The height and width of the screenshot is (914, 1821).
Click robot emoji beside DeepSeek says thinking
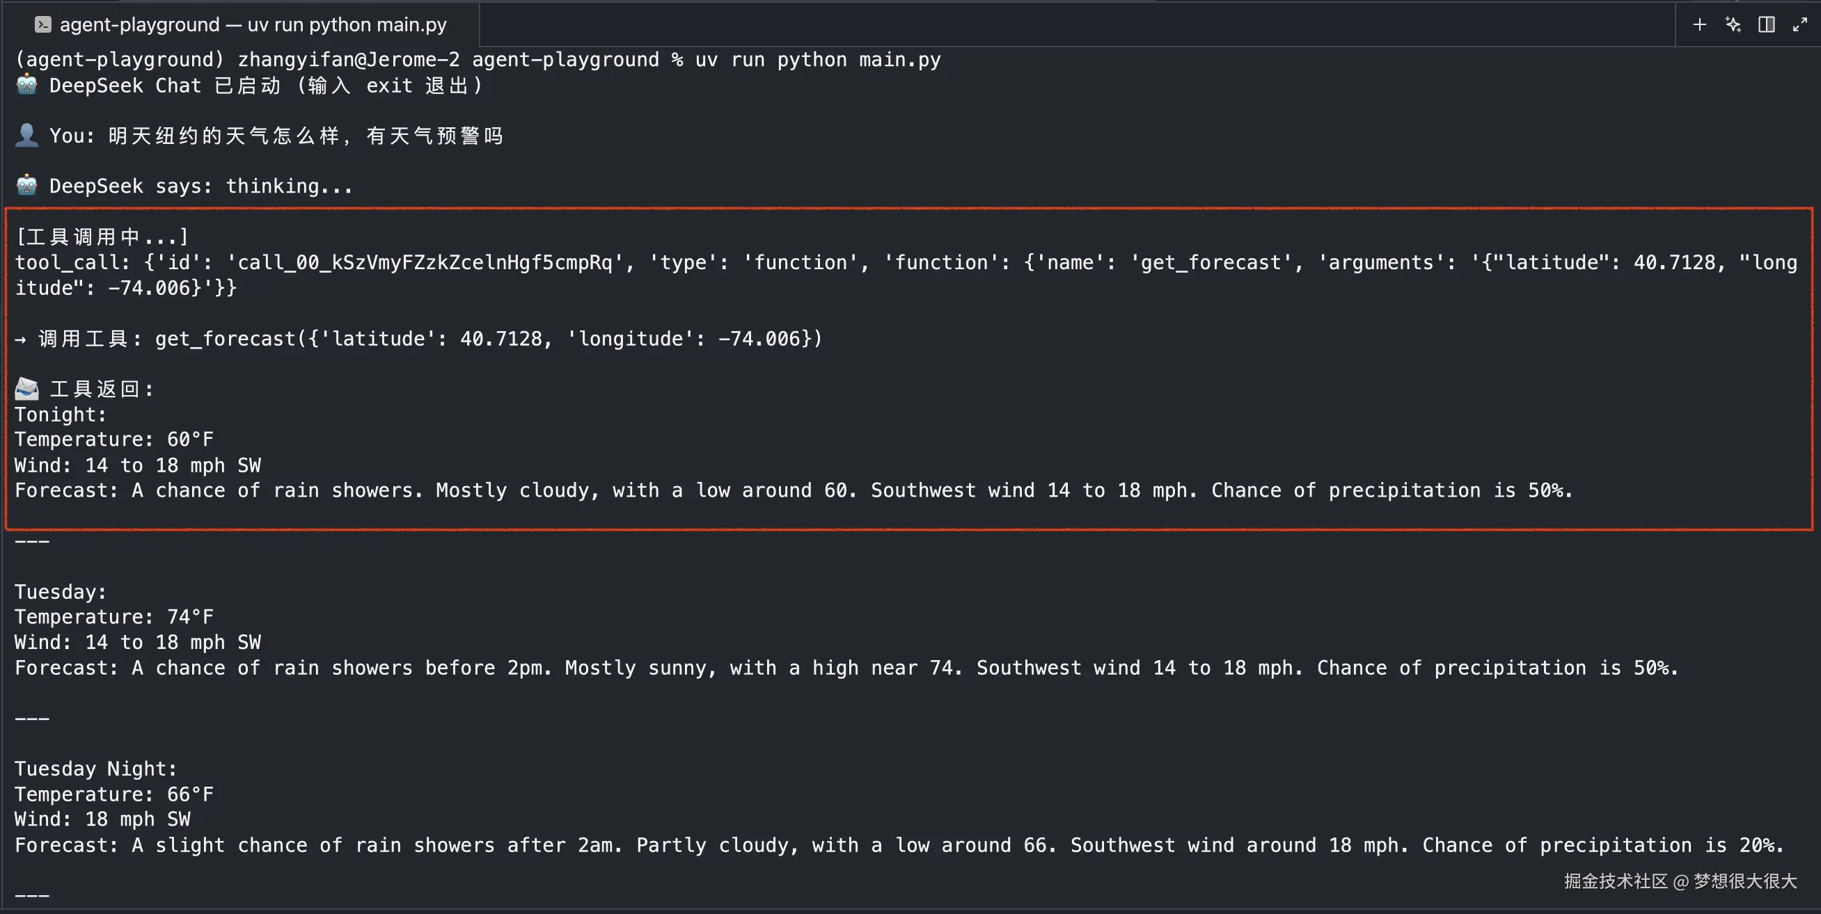tap(27, 186)
